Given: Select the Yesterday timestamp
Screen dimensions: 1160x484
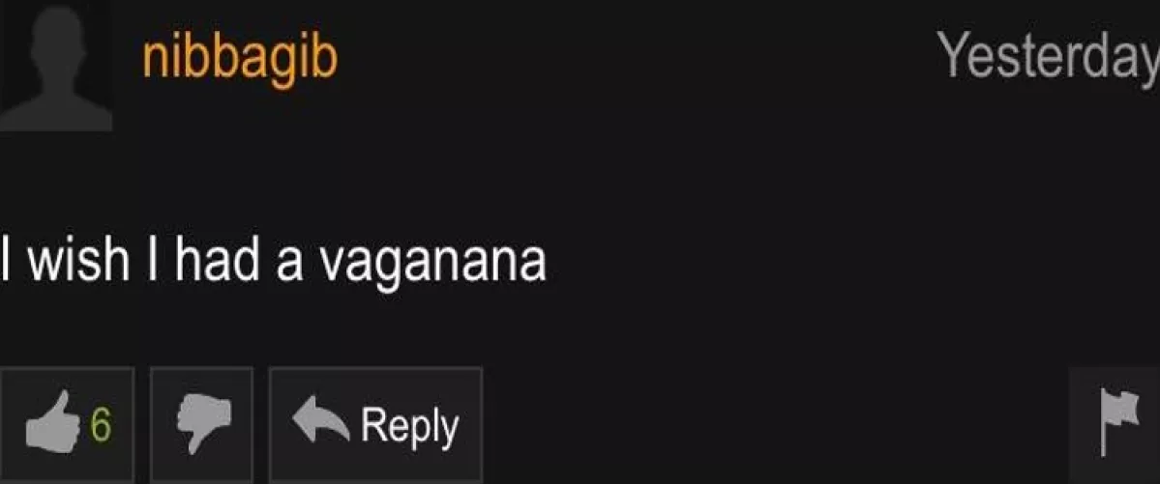Looking at the screenshot, I should (x=1048, y=56).
